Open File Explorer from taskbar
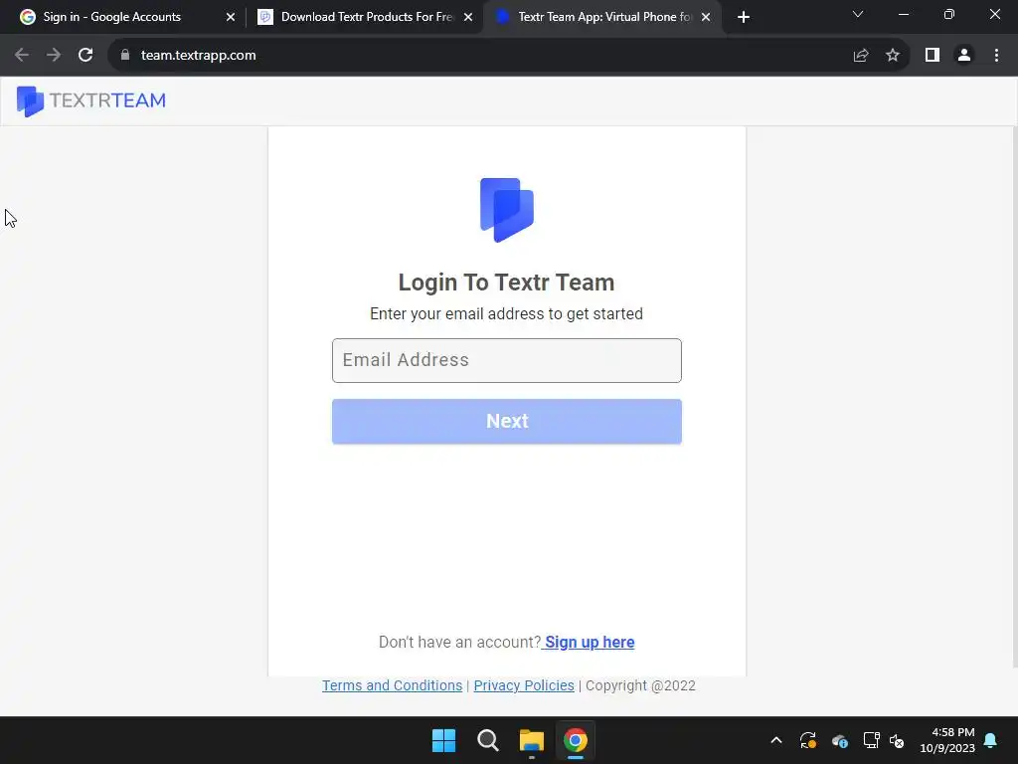The width and height of the screenshot is (1018, 764). [532, 740]
